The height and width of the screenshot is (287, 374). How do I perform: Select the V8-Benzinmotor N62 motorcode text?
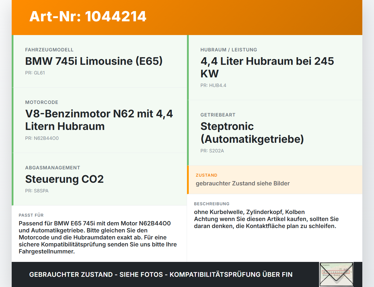[x=99, y=120]
